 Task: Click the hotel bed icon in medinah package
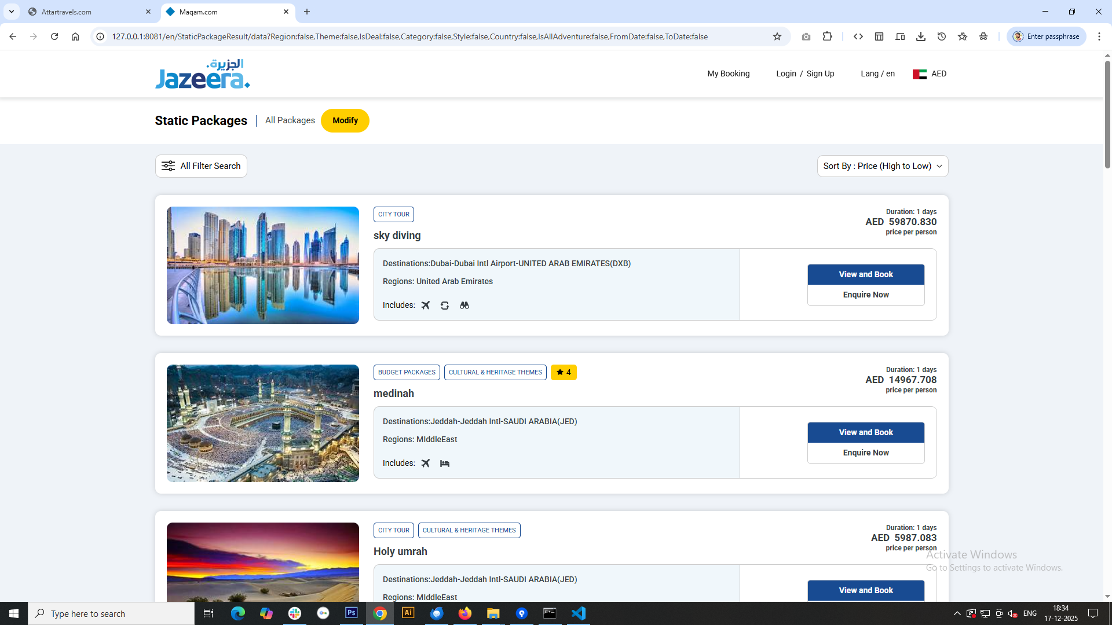445,463
